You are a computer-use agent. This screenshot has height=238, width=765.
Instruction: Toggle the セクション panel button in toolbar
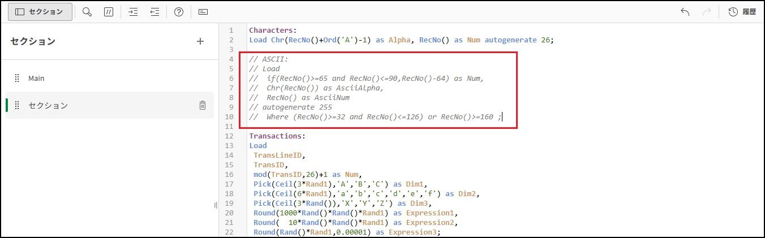click(x=40, y=12)
